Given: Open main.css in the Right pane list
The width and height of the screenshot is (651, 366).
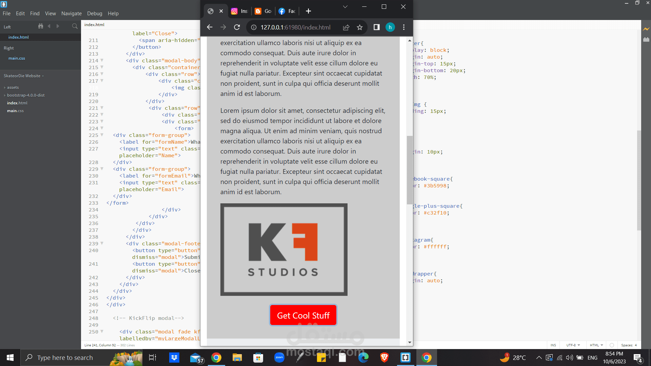Looking at the screenshot, I should tap(17, 58).
